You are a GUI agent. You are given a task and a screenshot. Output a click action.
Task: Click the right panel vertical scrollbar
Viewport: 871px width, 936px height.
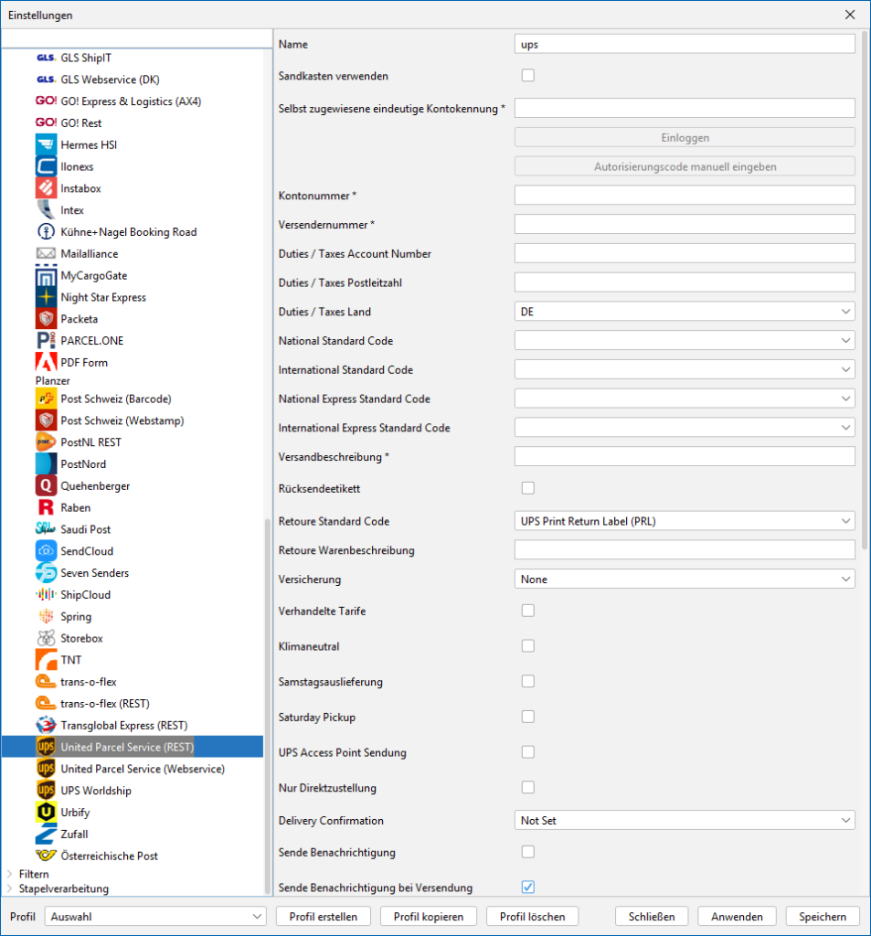[865, 292]
